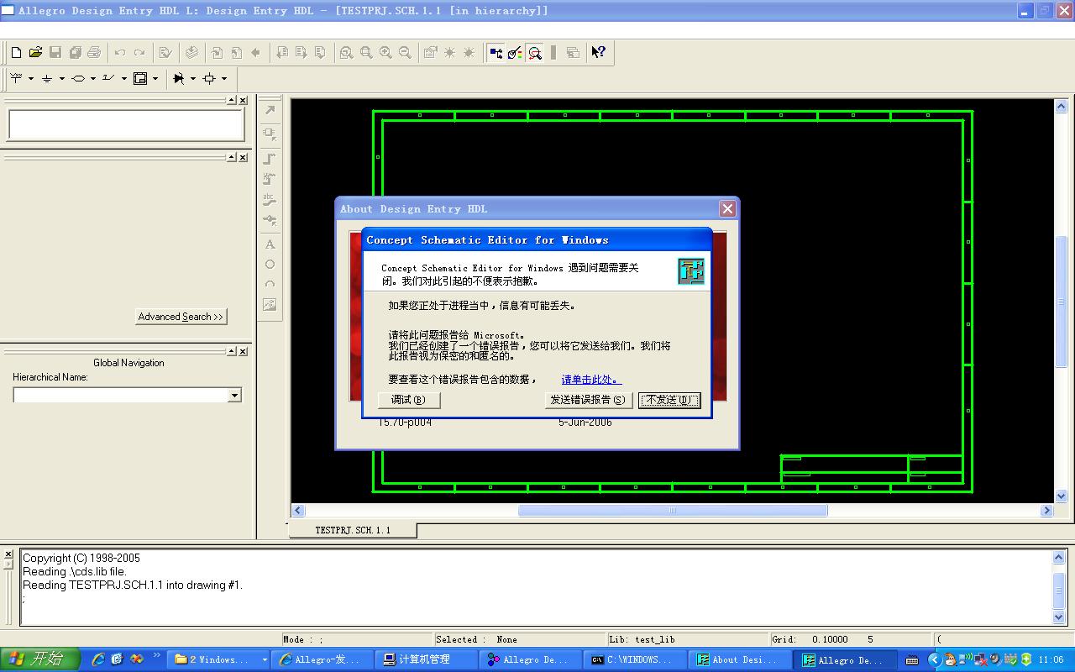Choose the Add Component chip tool

tap(270, 134)
